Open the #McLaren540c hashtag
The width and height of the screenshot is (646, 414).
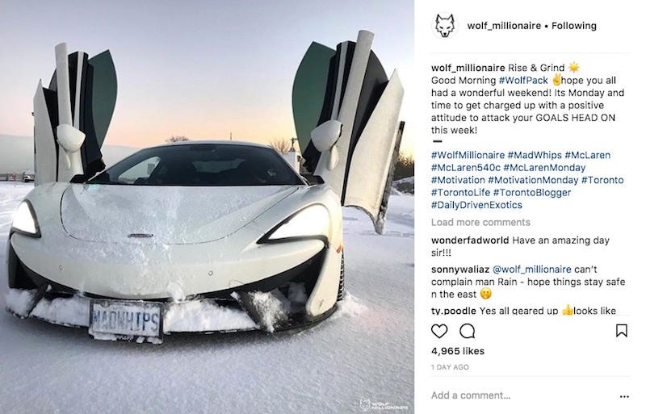click(466, 168)
